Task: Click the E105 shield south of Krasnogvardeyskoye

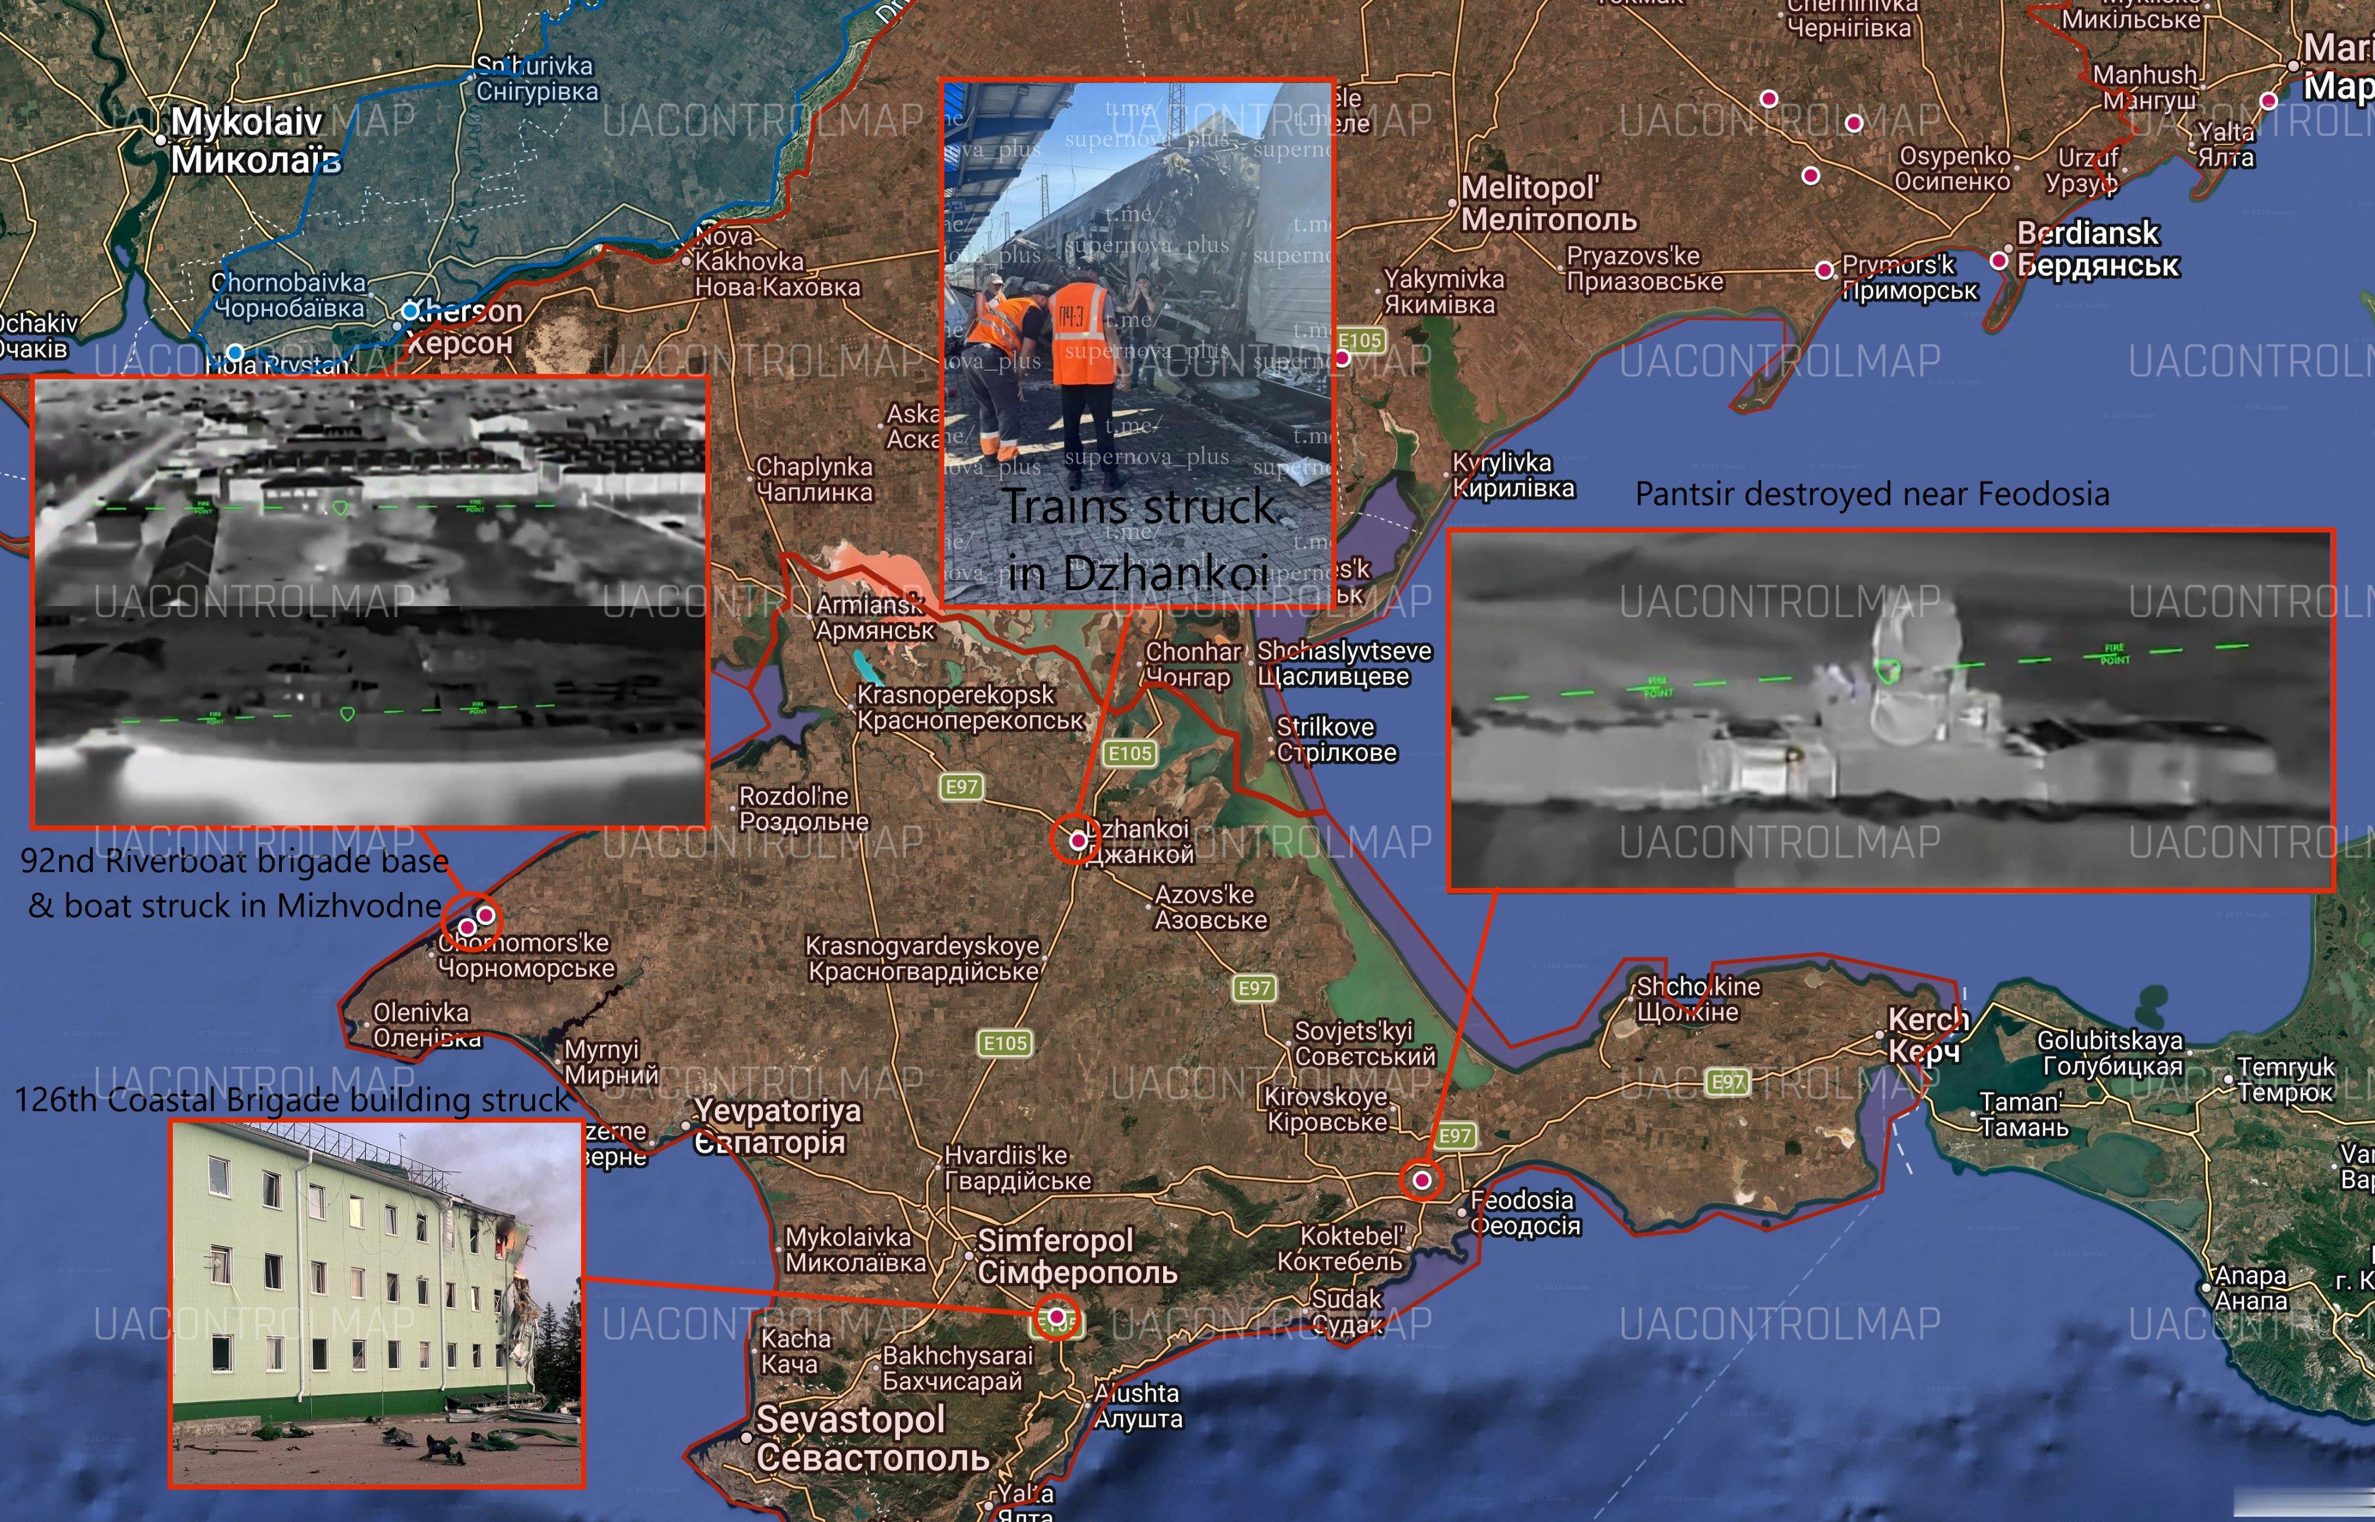Action: (1005, 1043)
